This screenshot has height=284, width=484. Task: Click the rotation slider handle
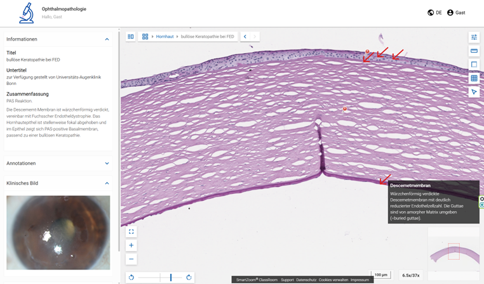[x=170, y=278]
